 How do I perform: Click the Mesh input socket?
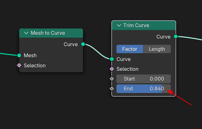click(19, 55)
